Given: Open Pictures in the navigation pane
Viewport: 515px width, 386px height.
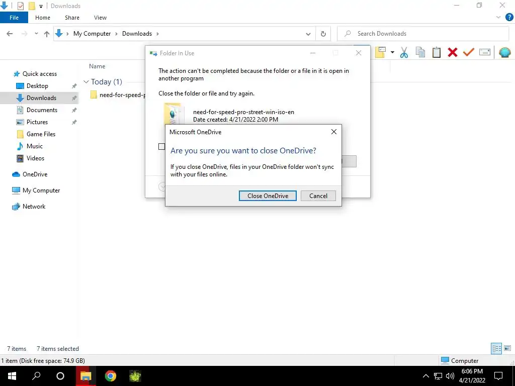Looking at the screenshot, I should tap(37, 122).
